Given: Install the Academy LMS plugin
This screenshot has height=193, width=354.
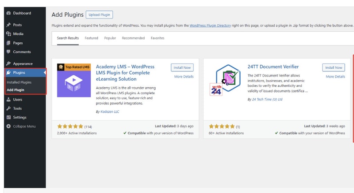Looking at the screenshot, I should [182, 67].
